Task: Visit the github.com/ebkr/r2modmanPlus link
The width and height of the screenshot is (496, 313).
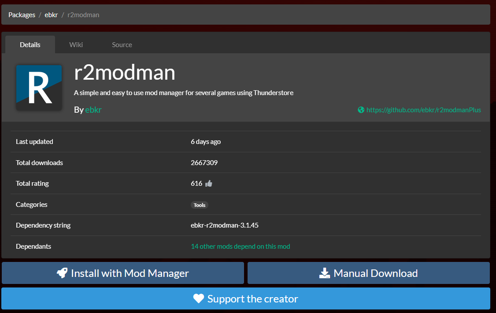Action: click(x=424, y=110)
